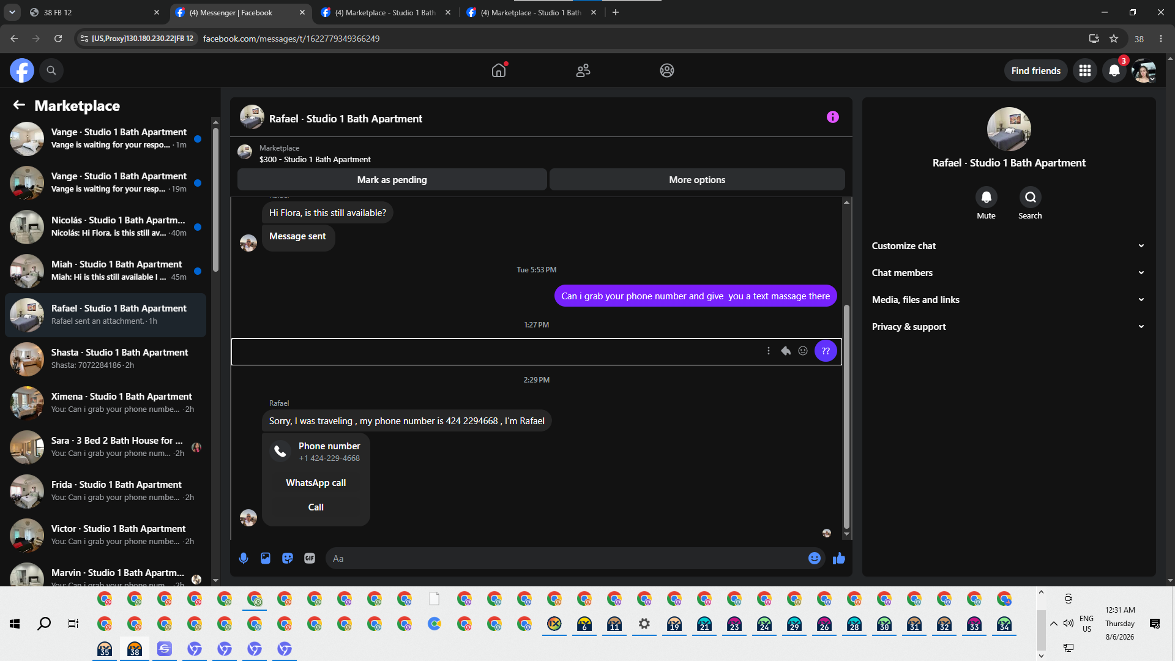
Task: Send a thumbs-up like
Action: coord(839,558)
